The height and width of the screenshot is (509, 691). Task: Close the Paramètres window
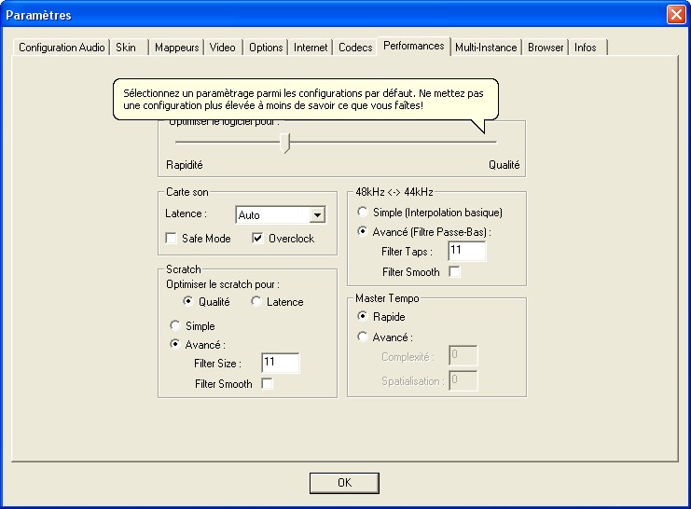(675, 15)
